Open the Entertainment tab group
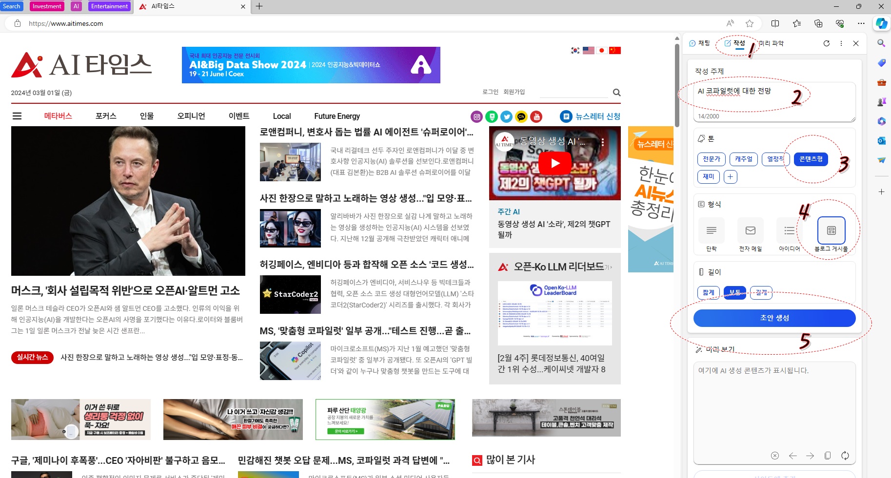This screenshot has height=478, width=891. click(x=110, y=6)
